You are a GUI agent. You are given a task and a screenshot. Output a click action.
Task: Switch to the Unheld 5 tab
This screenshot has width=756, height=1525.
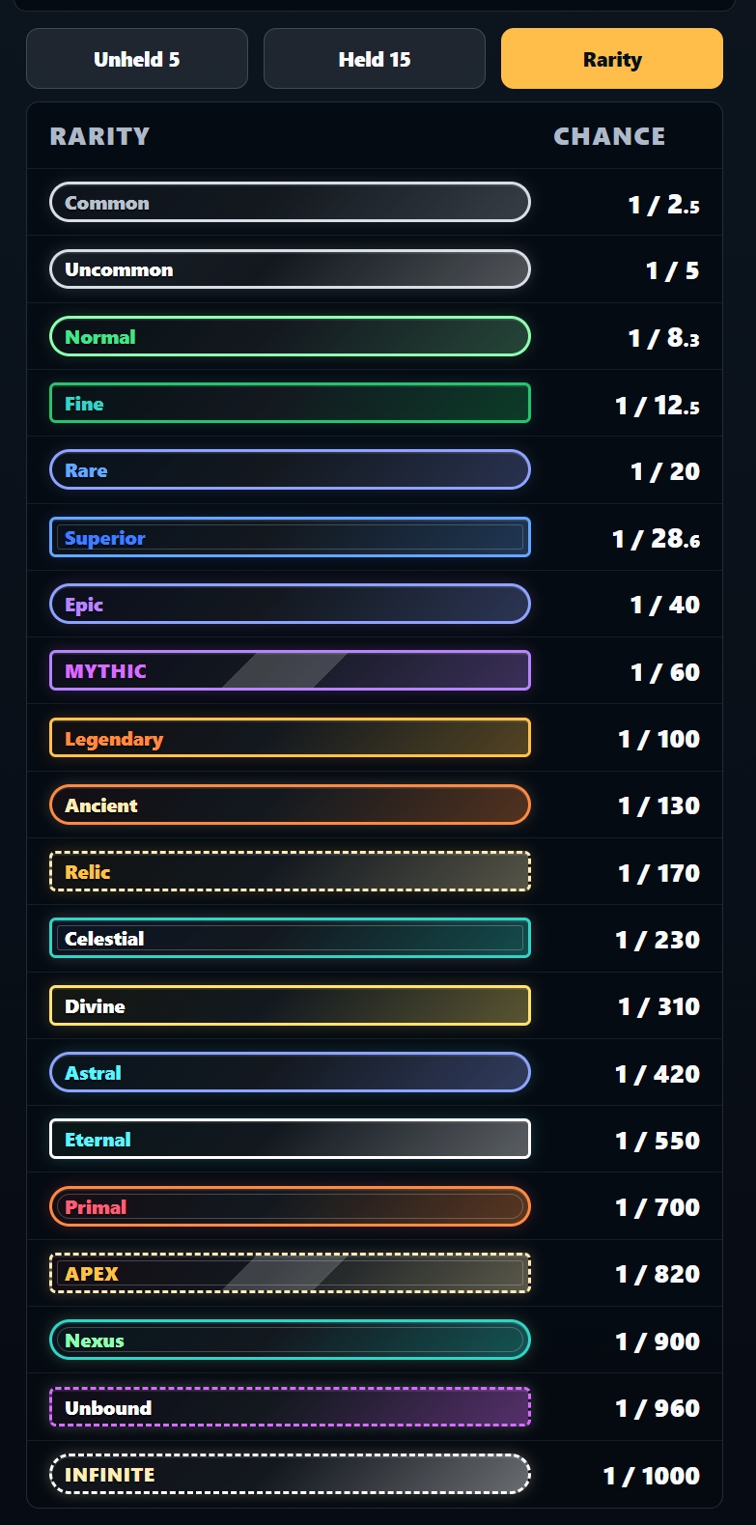[137, 59]
